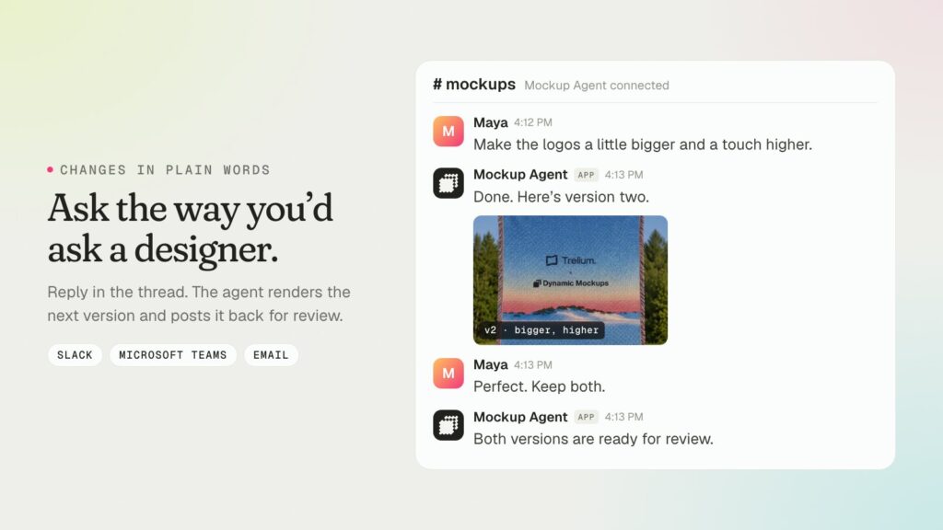The image size is (943, 530).
Task: Click the message 'Make the logos a little bigger'
Action: click(642, 144)
